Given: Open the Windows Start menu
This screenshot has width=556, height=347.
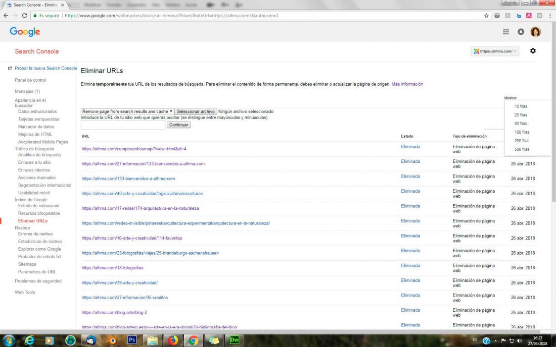Looking at the screenshot, I should pyautogui.click(x=8, y=340).
